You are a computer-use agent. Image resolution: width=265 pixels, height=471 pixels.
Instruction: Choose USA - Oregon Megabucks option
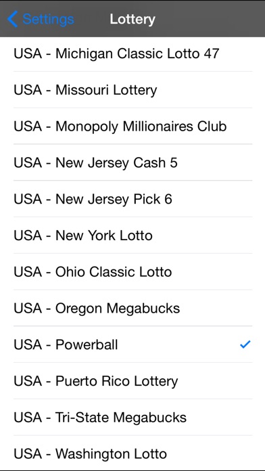132,308
